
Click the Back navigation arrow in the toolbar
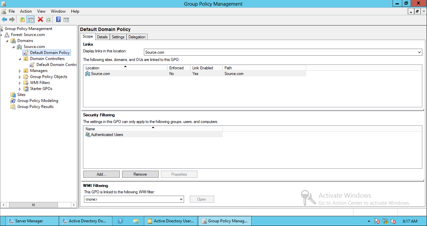coord(4,19)
